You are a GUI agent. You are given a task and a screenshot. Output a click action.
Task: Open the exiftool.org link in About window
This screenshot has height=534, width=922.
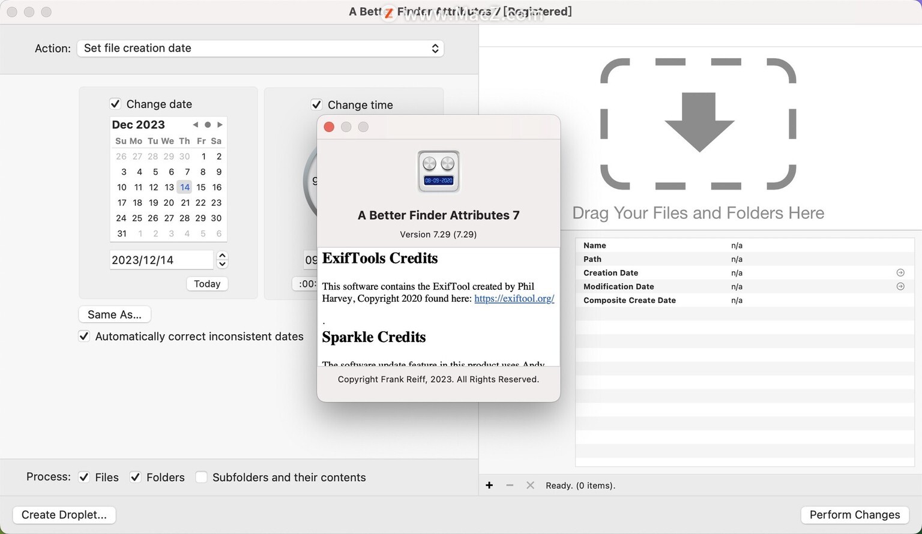click(x=514, y=298)
